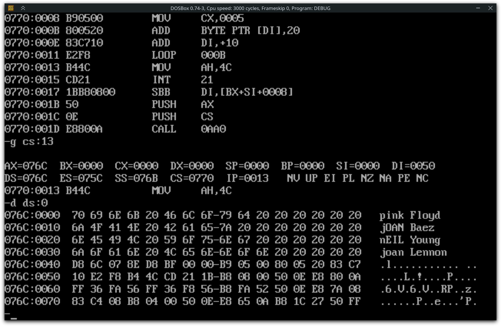Select the ASCII text 'nEIL Young'
This screenshot has height=326, width=501.
410,240
